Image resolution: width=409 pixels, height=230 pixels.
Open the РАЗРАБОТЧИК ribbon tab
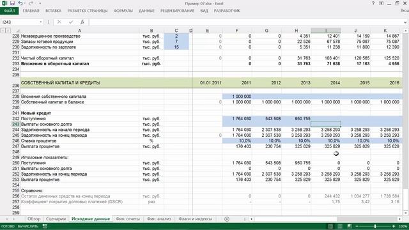(227, 11)
